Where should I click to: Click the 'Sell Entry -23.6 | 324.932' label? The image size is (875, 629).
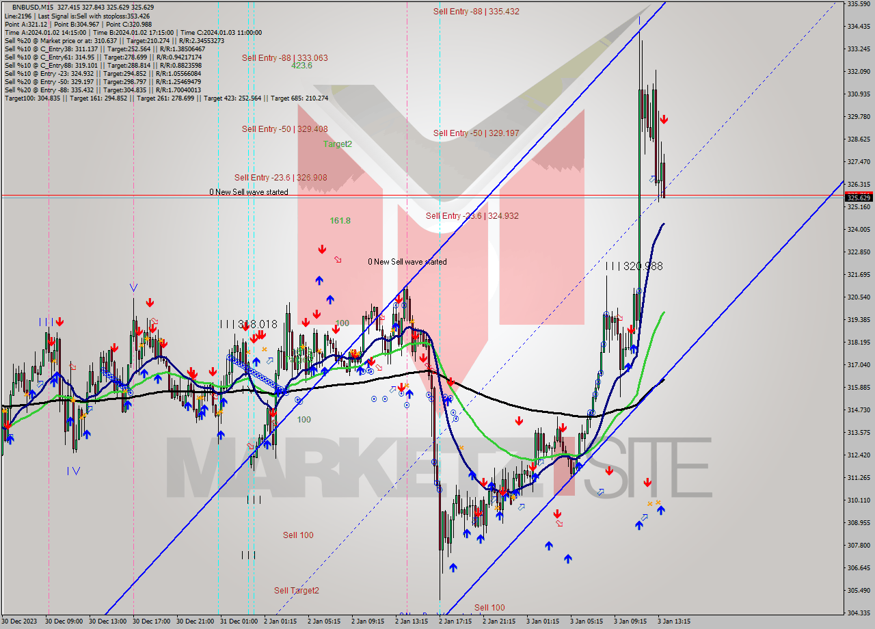coord(472,216)
